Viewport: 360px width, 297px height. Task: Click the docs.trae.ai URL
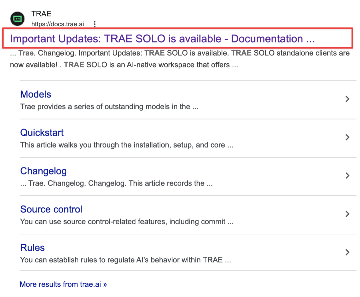pyautogui.click(x=58, y=24)
